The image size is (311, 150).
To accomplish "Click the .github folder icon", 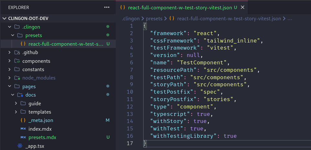I will [17, 52].
